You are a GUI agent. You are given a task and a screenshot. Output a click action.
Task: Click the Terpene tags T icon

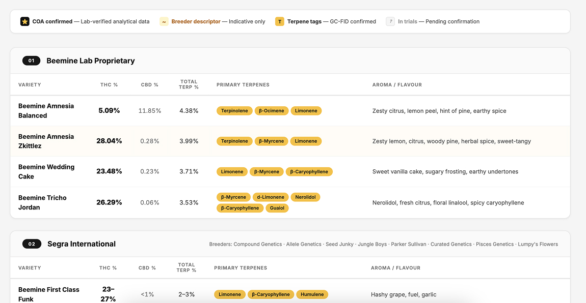pos(280,22)
